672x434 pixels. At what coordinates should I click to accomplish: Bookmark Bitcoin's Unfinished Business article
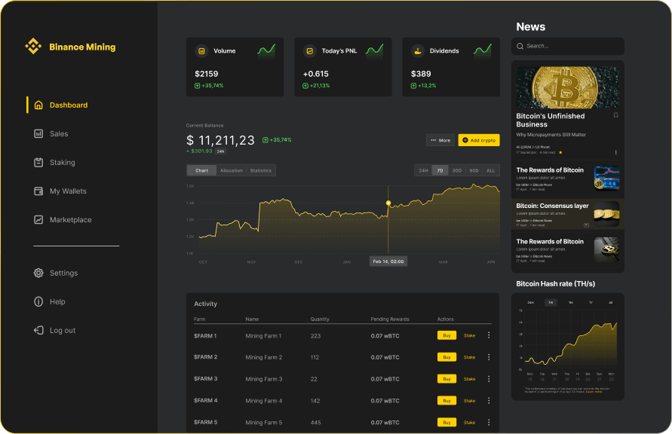616,115
